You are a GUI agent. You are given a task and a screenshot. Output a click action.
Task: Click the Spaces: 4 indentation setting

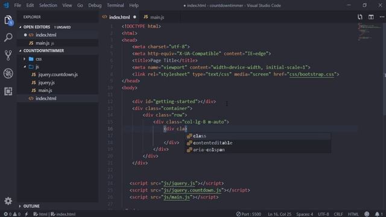(305, 214)
